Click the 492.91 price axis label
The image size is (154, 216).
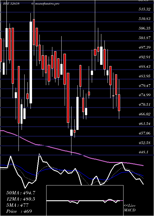[144, 57]
